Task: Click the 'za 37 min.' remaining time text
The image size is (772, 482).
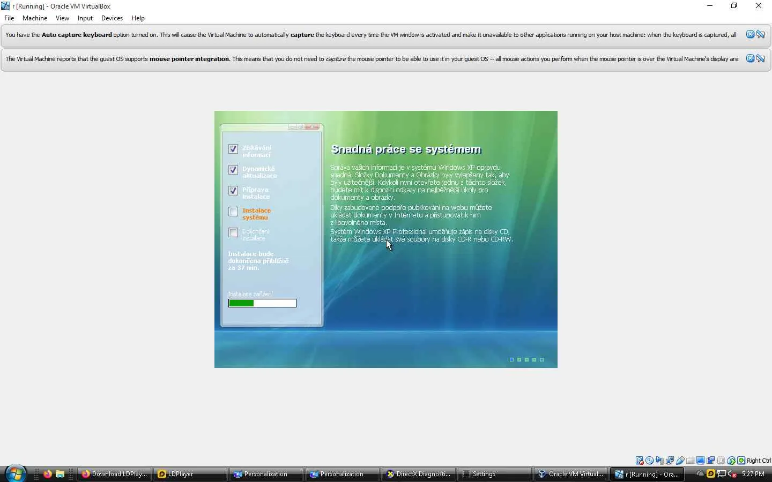Action: 243,268
